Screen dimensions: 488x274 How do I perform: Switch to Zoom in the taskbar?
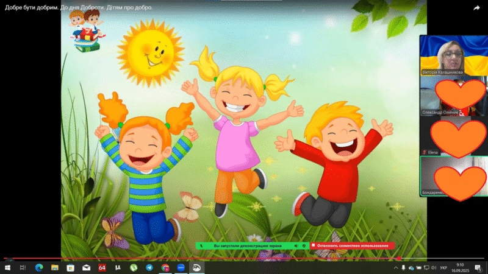(x=181, y=267)
